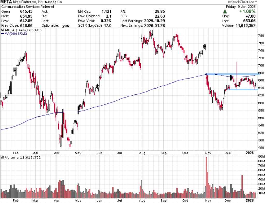
Task: Click the 50M red volume spike in late December
Action: tap(242, 187)
